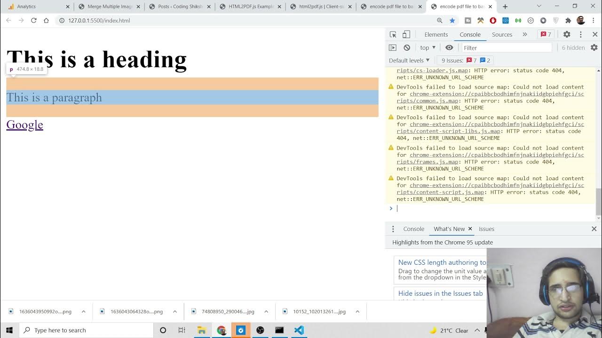Image resolution: width=602 pixels, height=338 pixels.
Task: Open Visual Studio Code from the taskbar
Action: pos(299,330)
